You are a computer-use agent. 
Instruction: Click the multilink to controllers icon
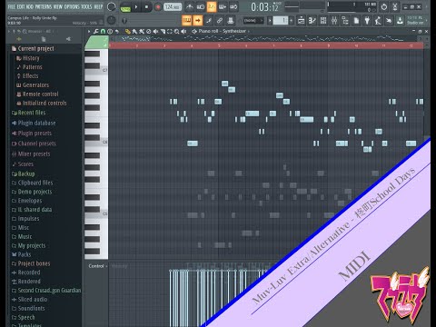[x=231, y=21]
